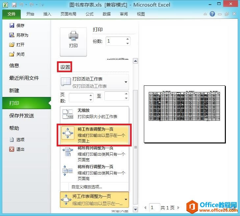Switch to the 页面布局 ribbon tab

(68, 14)
